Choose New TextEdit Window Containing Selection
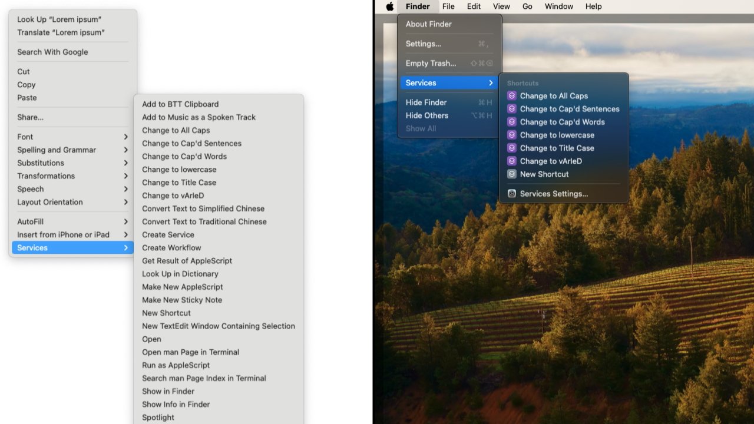The height and width of the screenshot is (424, 754). pyautogui.click(x=219, y=326)
